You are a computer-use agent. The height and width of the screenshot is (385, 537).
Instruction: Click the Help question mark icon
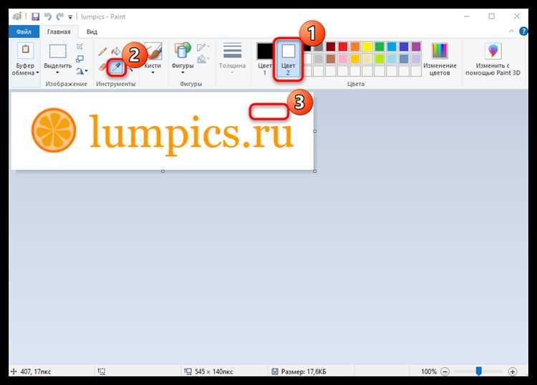(523, 32)
